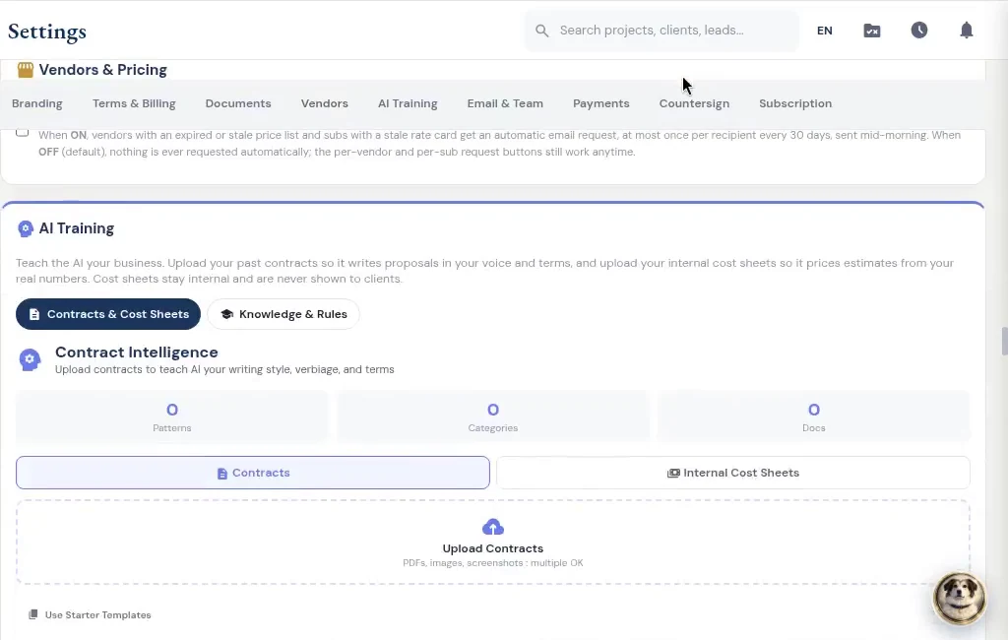The height and width of the screenshot is (640, 1008).
Task: Click the Contract Intelligence icon
Action: (x=30, y=359)
